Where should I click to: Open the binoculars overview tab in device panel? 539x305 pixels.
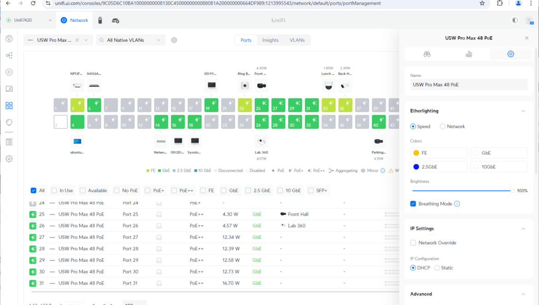pyautogui.click(x=427, y=54)
